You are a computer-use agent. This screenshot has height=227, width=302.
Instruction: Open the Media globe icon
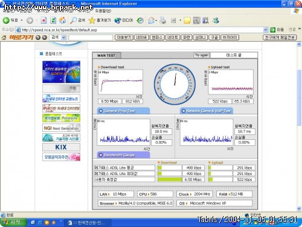[118, 21]
